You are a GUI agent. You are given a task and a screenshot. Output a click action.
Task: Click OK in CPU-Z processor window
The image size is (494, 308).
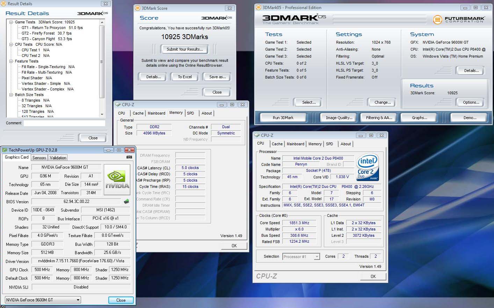(x=373, y=276)
